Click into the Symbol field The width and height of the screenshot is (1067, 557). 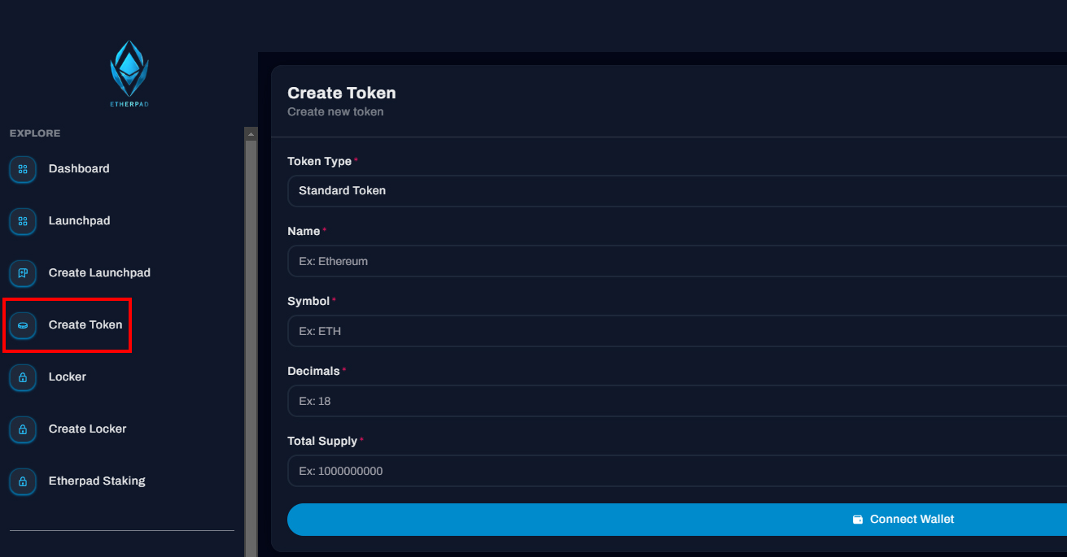(676, 331)
